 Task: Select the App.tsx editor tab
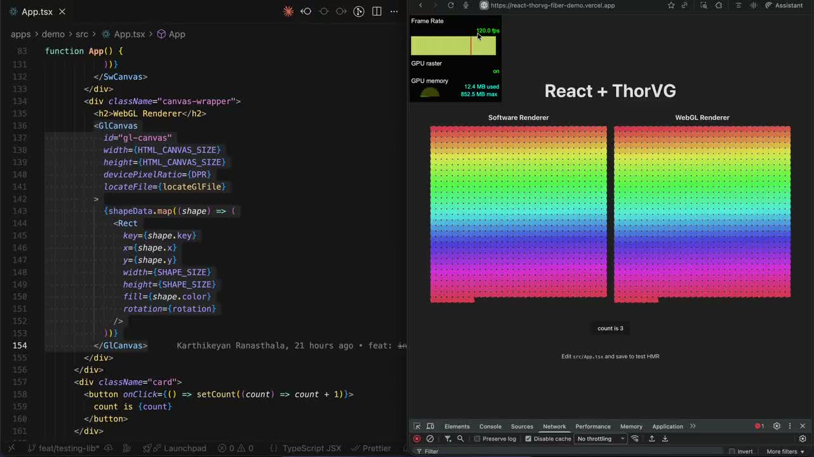pyautogui.click(x=37, y=11)
